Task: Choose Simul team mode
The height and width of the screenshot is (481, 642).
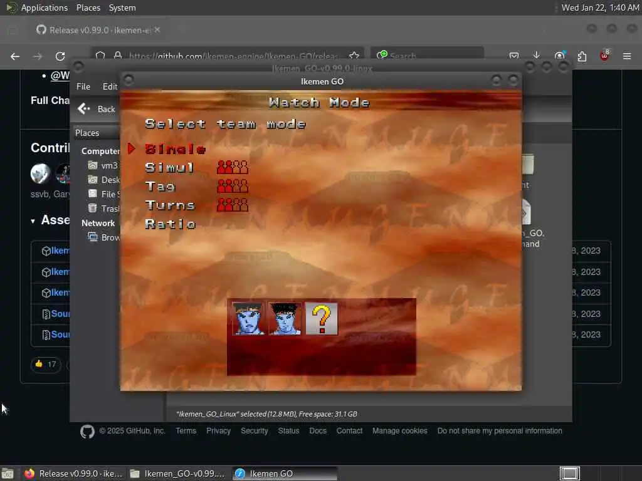Action: pyautogui.click(x=169, y=168)
